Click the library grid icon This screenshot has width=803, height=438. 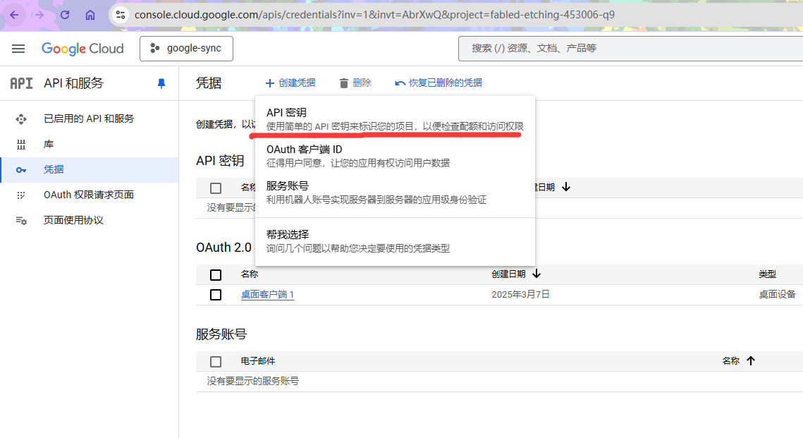point(21,145)
